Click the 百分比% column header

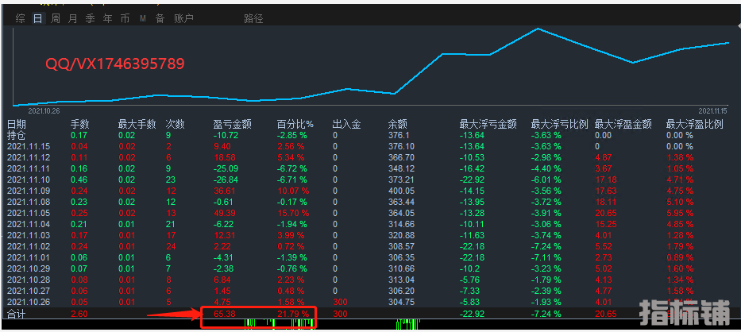tap(295, 125)
